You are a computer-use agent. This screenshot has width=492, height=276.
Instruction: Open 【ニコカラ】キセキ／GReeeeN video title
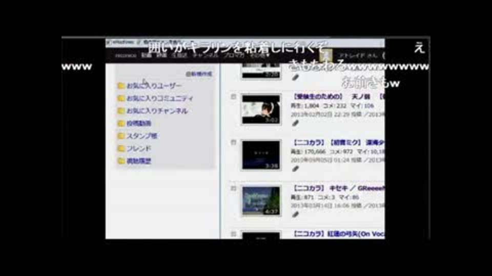tap(338, 189)
